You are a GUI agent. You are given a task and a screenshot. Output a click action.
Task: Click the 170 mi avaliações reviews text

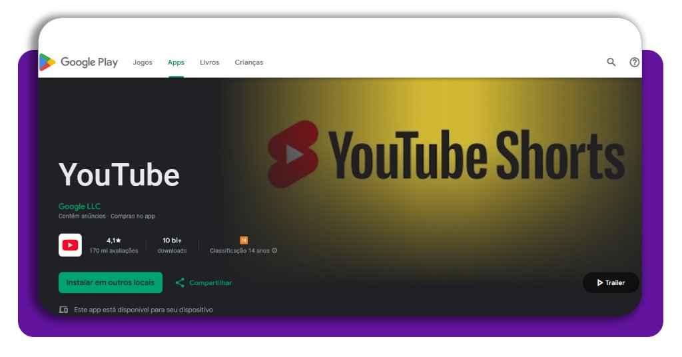tap(114, 251)
